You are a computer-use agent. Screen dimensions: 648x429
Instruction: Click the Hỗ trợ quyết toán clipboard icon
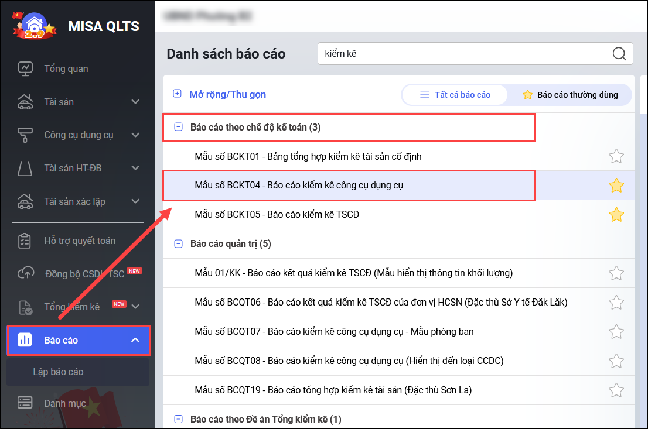[x=25, y=241]
